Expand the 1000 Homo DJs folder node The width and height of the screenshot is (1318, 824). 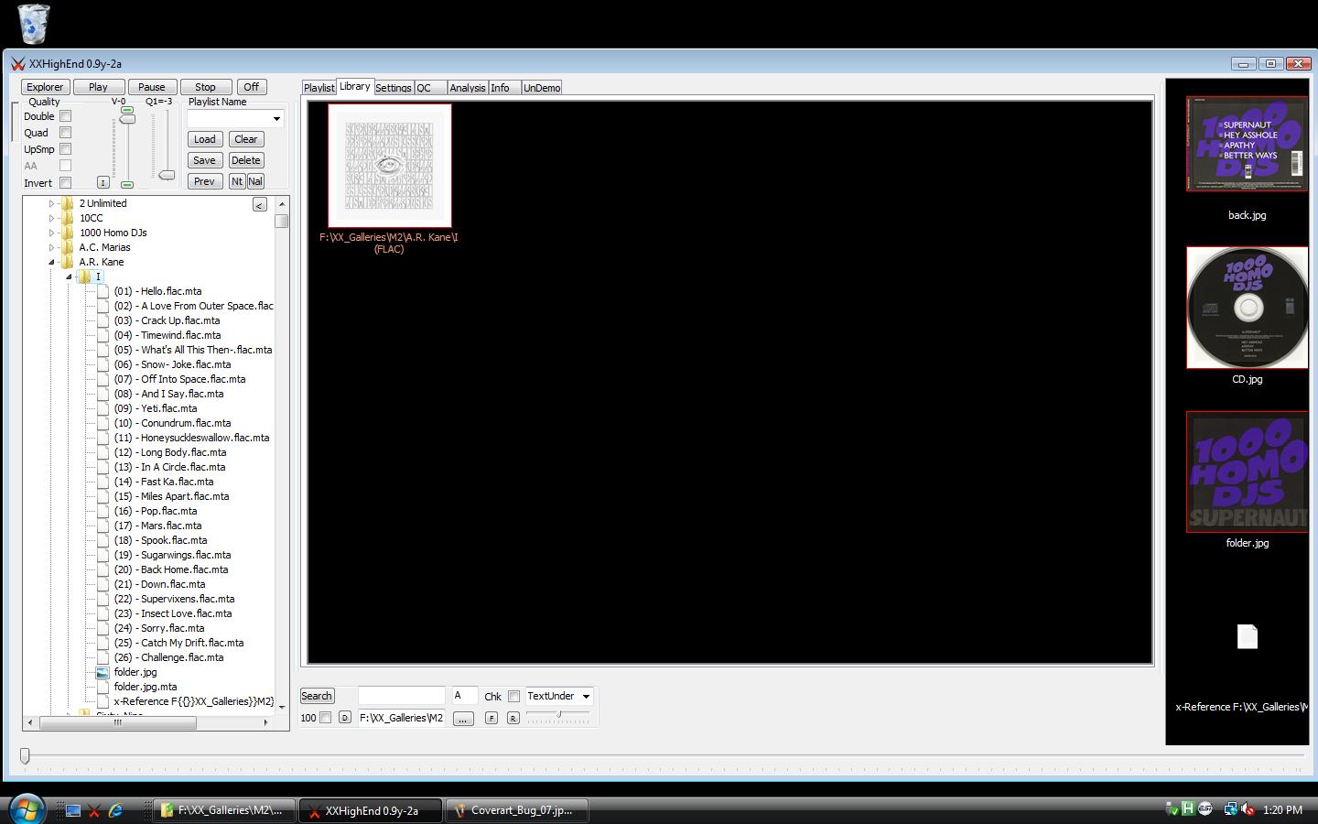point(51,233)
